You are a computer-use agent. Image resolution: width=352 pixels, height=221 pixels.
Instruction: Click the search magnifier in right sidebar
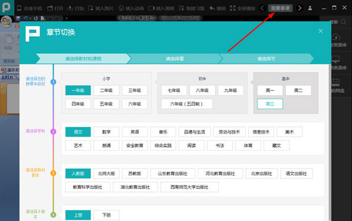[x=344, y=22]
